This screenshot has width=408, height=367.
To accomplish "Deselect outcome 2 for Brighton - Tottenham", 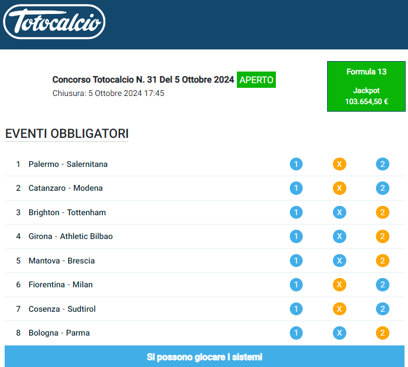I will pos(382,212).
